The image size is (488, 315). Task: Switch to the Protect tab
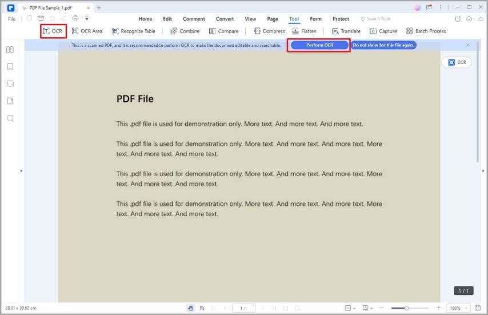[341, 19]
